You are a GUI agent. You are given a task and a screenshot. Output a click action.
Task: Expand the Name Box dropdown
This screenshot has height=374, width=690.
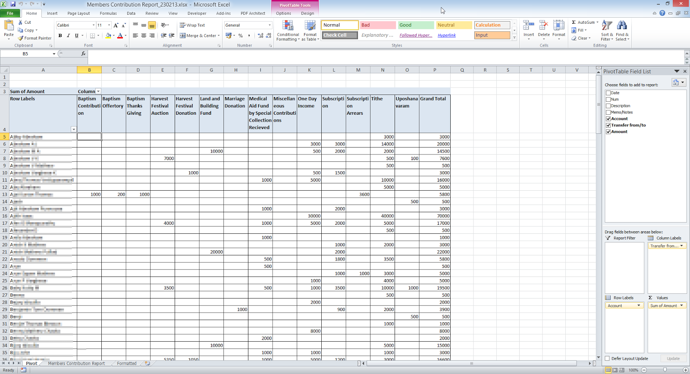pyautogui.click(x=54, y=54)
